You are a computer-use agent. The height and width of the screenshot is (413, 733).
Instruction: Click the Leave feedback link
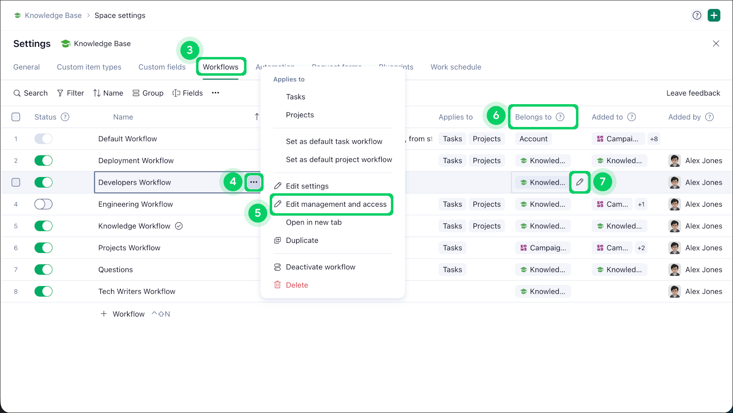(693, 93)
